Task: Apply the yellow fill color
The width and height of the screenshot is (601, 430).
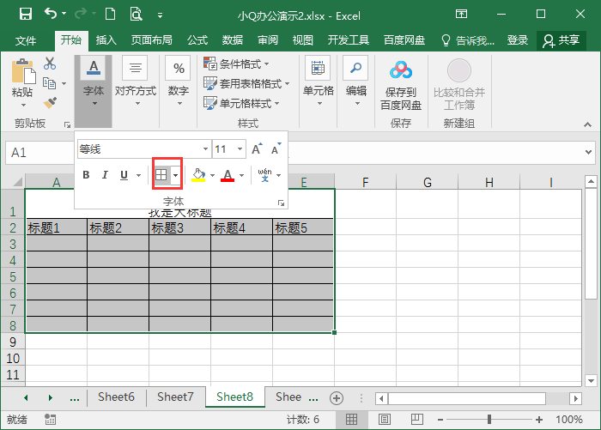Action: click(x=198, y=175)
